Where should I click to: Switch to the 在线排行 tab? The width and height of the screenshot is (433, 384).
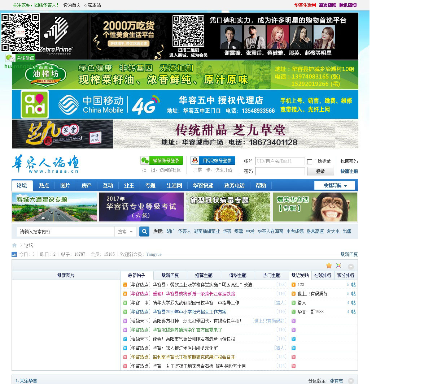(x=322, y=275)
